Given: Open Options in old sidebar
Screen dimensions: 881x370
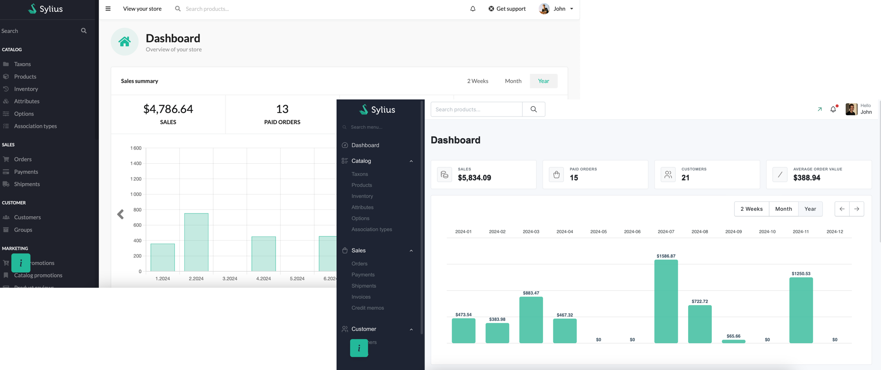Looking at the screenshot, I should coord(24,114).
